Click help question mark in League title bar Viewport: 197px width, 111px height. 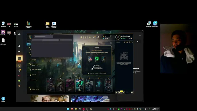[x=123, y=35]
